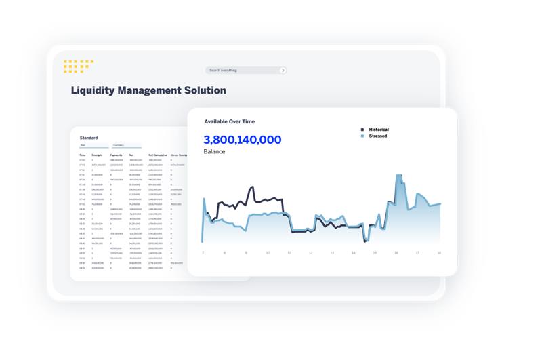Open the Run dropdown field
The image size is (542, 352).
pyautogui.click(x=93, y=145)
